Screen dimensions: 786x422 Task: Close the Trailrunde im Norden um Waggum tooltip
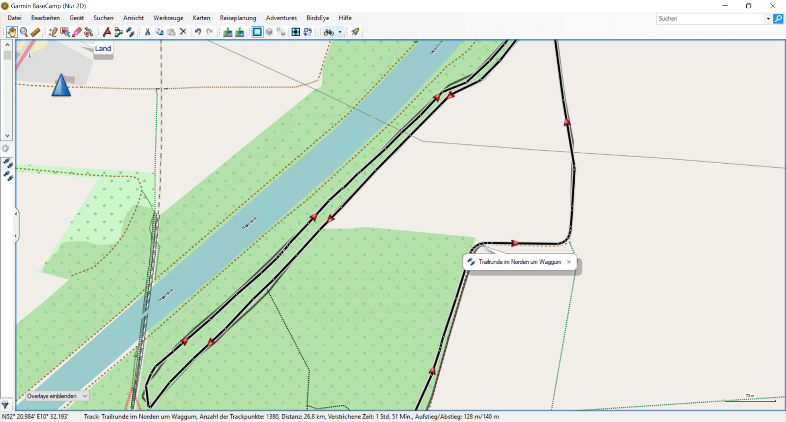pos(569,262)
